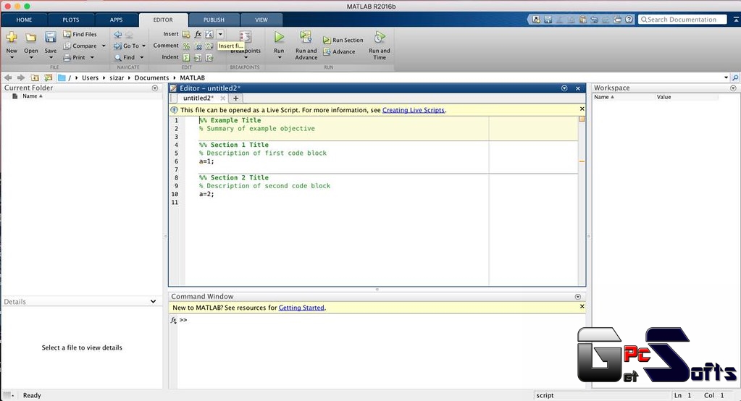The image size is (741, 401).
Task: Expand the Run dropdown arrow
Action: coord(279,58)
